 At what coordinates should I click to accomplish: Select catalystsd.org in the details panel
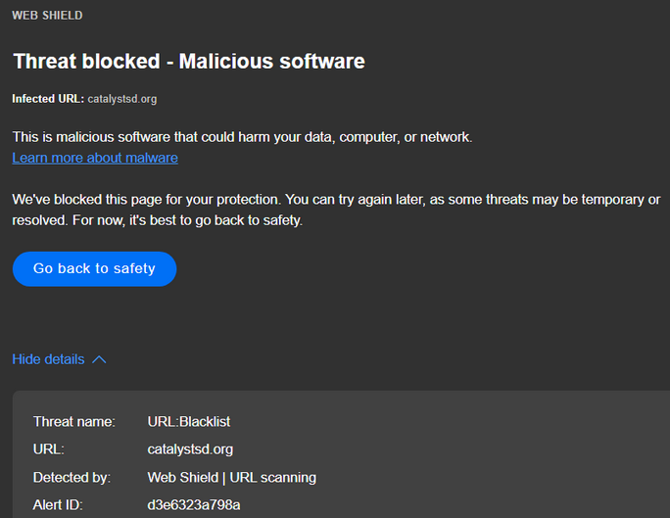point(190,449)
